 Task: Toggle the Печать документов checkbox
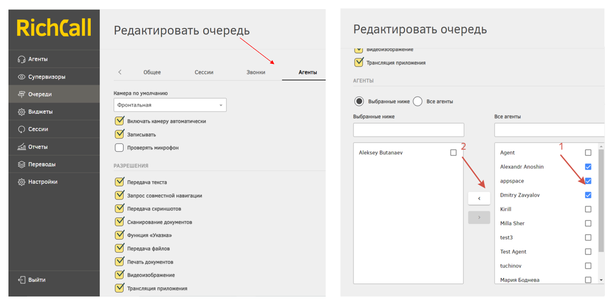pos(119,262)
